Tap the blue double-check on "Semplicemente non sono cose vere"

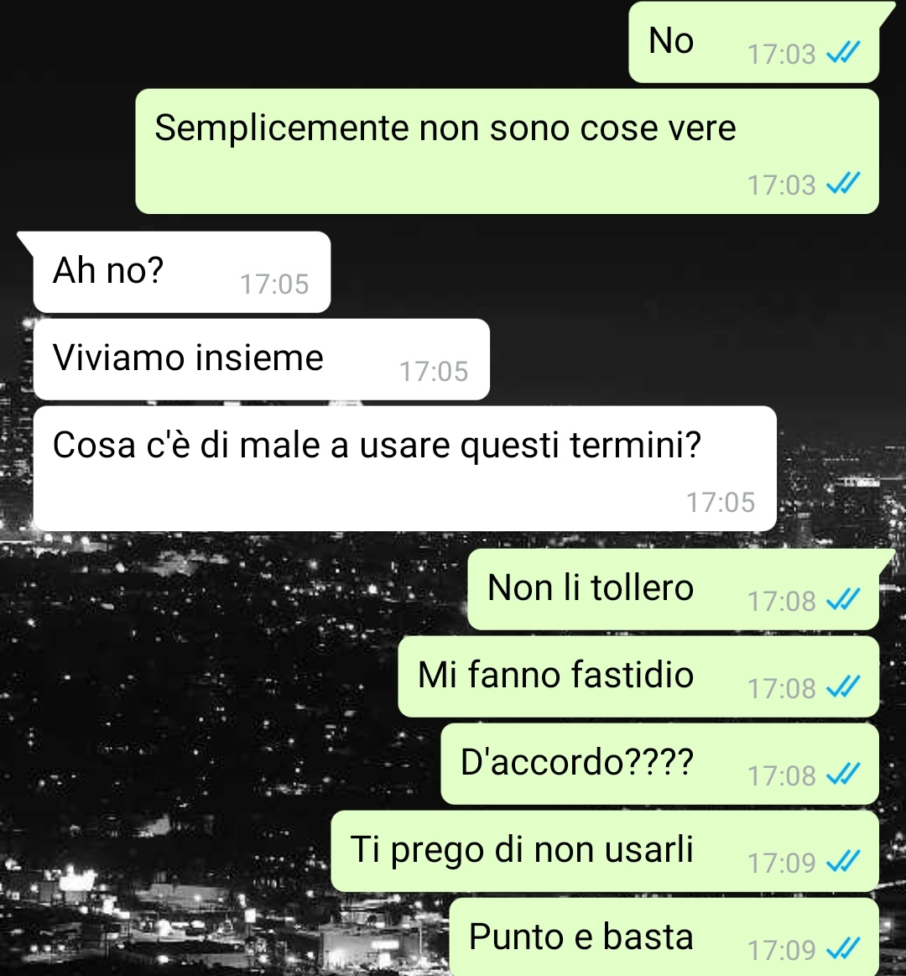843,184
